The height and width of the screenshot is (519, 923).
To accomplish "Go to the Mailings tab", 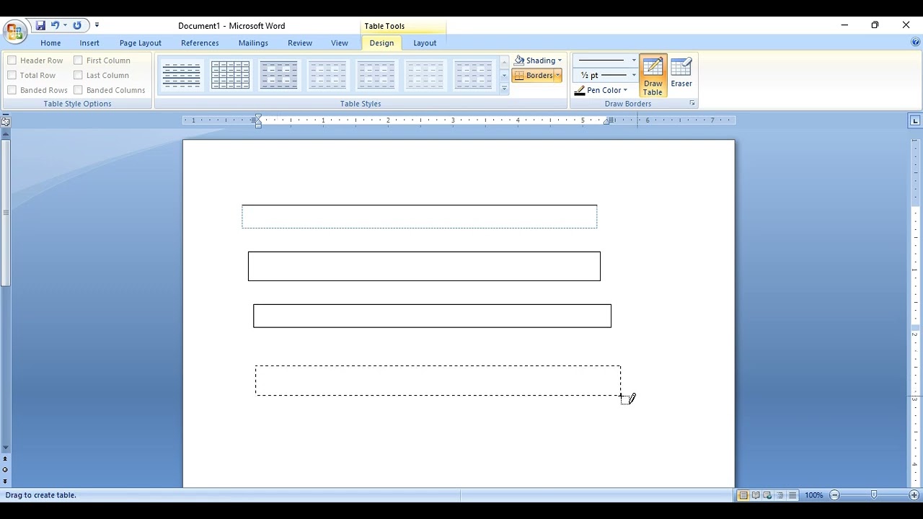I will [x=253, y=43].
